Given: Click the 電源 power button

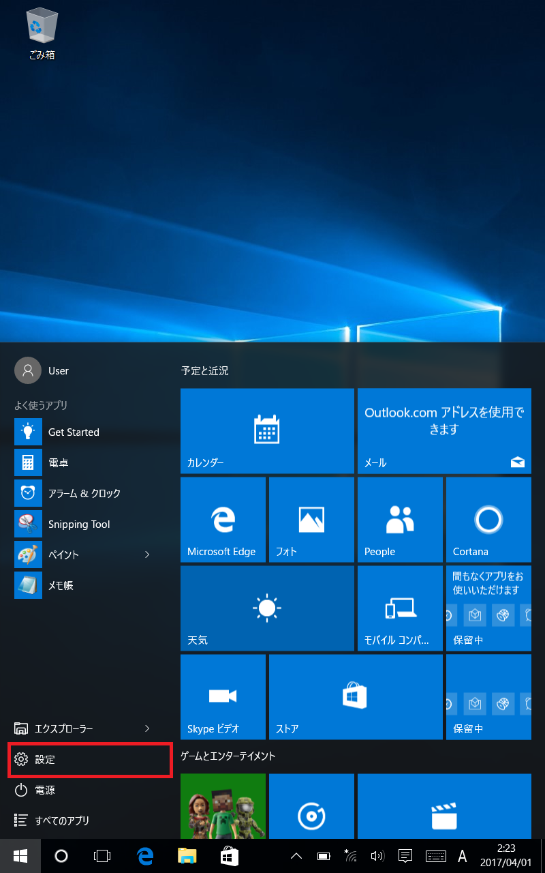Looking at the screenshot, I should [x=45, y=790].
